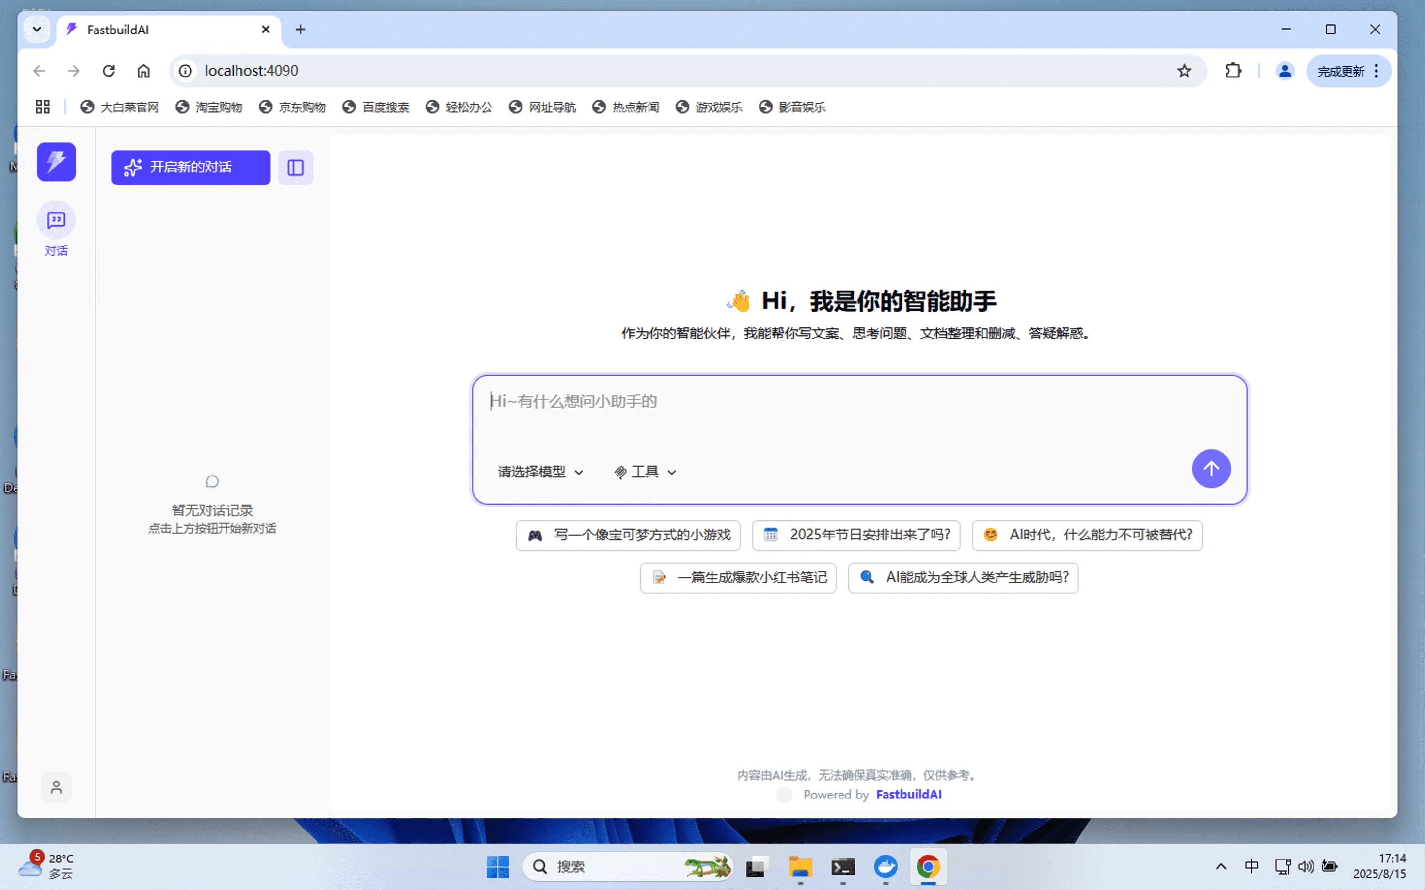Image resolution: width=1425 pixels, height=890 pixels.
Task: Click the send message arrow button
Action: (x=1211, y=469)
